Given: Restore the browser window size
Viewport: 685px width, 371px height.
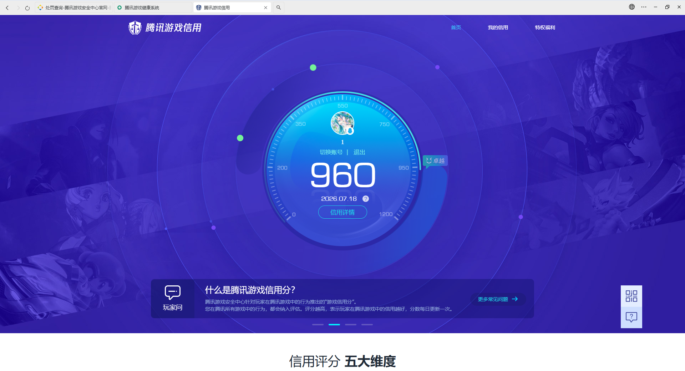Looking at the screenshot, I should pos(667,7).
